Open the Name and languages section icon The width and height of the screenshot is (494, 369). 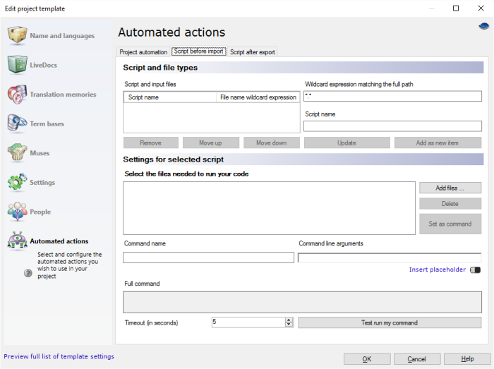[x=18, y=36]
